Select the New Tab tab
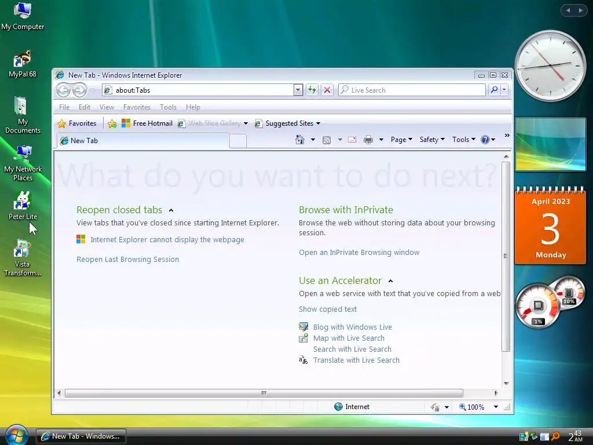The height and width of the screenshot is (445, 593). point(143,141)
